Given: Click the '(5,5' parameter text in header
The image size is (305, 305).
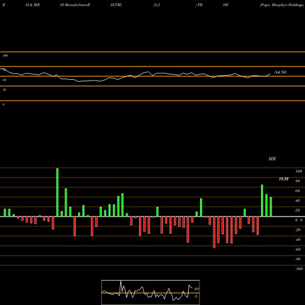Looking at the screenshot, I should 157,5.
